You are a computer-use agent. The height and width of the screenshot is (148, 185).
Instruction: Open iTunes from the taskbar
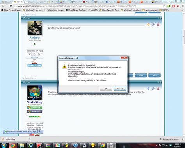[76, 145]
